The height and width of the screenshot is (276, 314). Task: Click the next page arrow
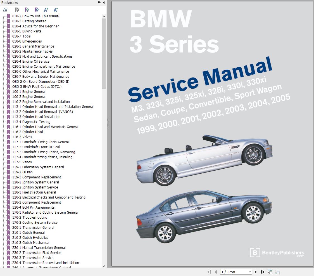256,272
